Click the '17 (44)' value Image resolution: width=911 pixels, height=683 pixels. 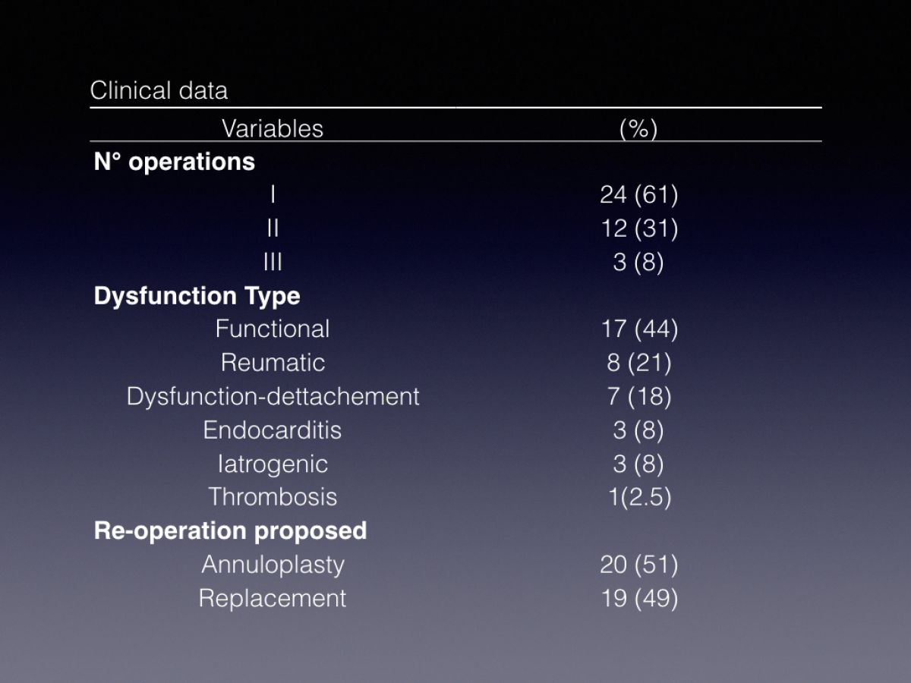click(638, 329)
